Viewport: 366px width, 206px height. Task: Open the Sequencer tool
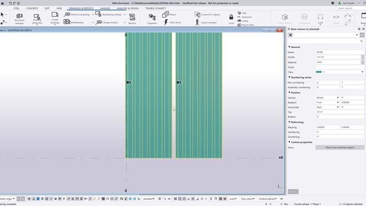click(x=244, y=17)
